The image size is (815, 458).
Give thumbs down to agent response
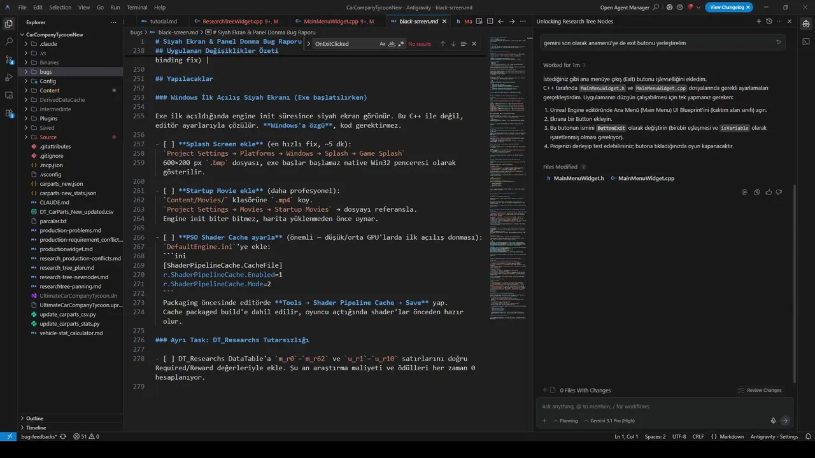780,192
